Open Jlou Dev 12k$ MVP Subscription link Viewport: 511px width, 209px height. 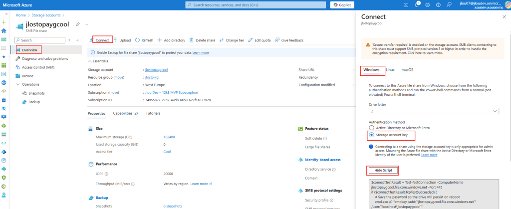(x=172, y=92)
